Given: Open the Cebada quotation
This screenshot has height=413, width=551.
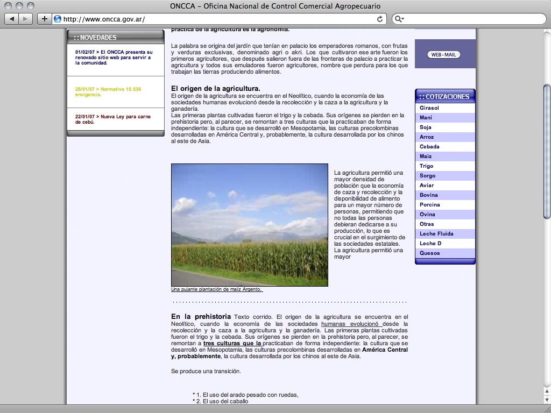Looking at the screenshot, I should tap(445, 146).
